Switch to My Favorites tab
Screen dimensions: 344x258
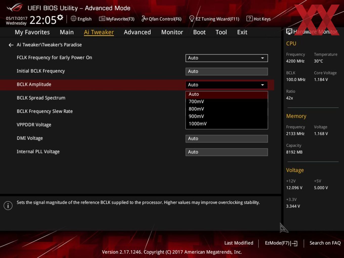pyautogui.click(x=32, y=32)
